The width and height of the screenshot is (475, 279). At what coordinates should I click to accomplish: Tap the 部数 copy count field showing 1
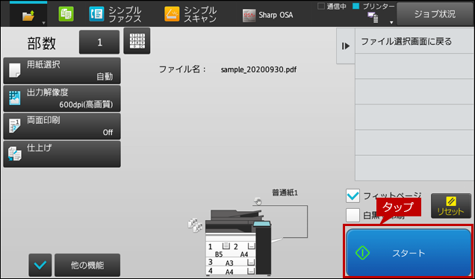[x=99, y=42]
